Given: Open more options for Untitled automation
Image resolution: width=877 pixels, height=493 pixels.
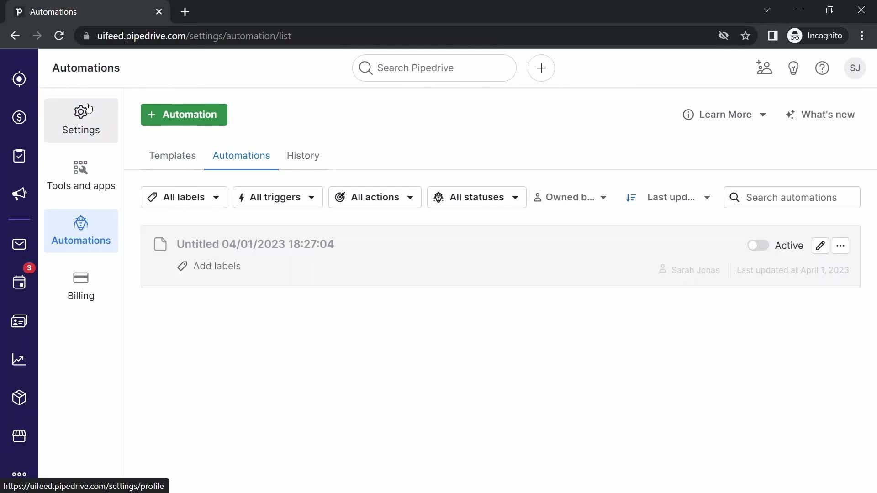Looking at the screenshot, I should pyautogui.click(x=840, y=246).
